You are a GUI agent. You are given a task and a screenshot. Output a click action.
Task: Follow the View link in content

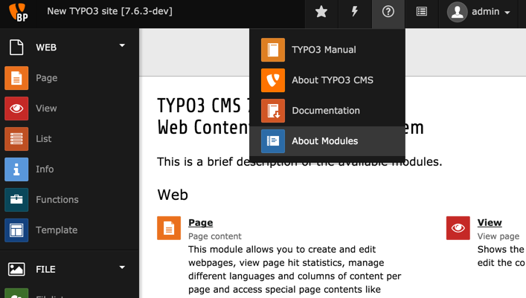click(x=490, y=223)
